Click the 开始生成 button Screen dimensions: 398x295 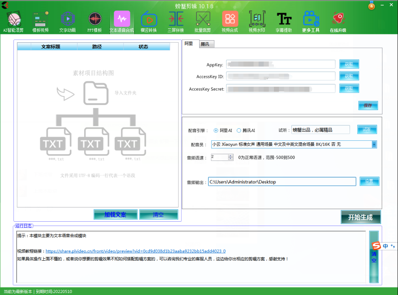pyautogui.click(x=361, y=217)
